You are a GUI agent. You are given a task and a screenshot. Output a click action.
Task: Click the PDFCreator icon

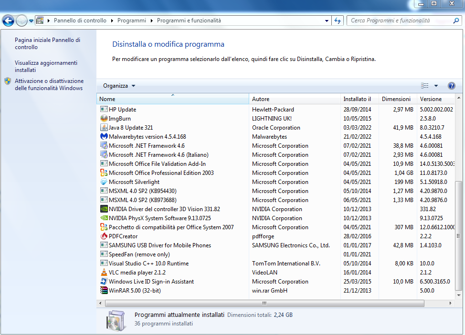104,236
